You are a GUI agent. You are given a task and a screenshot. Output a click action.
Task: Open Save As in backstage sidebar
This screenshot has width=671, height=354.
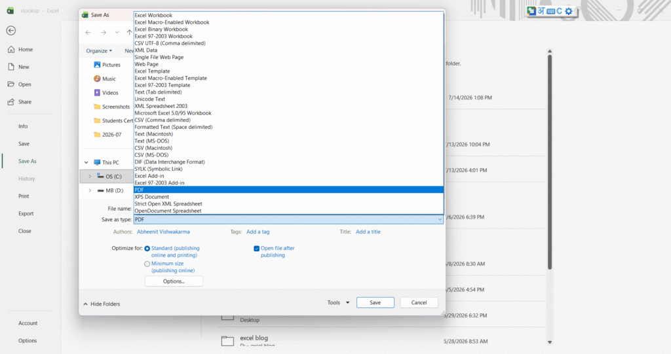pos(28,161)
